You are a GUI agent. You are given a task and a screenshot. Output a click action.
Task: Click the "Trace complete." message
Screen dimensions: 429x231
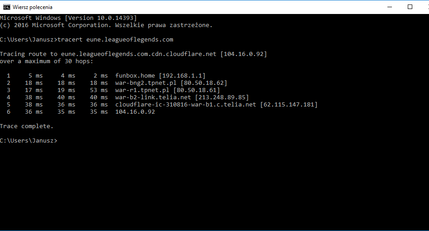27,126
